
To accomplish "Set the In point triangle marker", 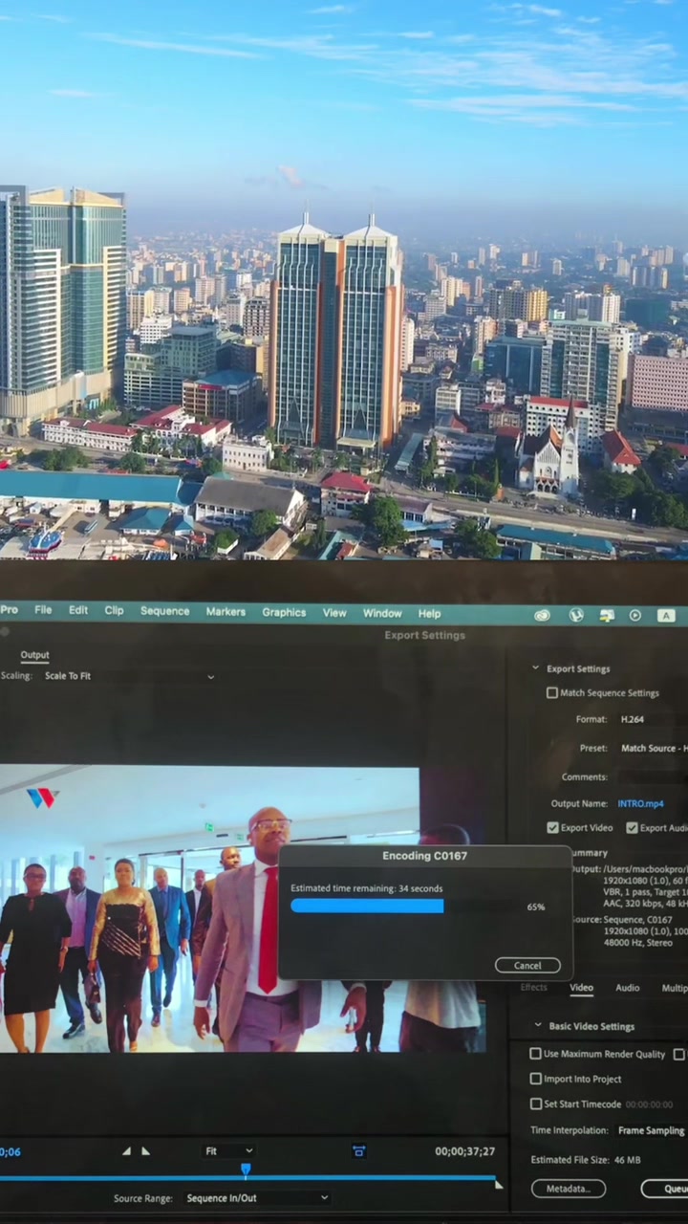I will 126,1150.
